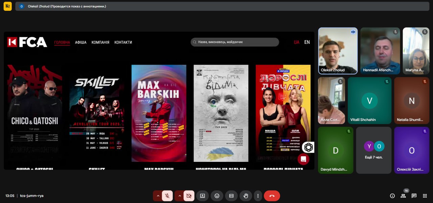Leave the call with the red hang-up button
Image resolution: width=433 pixels, height=203 pixels.
tap(272, 196)
